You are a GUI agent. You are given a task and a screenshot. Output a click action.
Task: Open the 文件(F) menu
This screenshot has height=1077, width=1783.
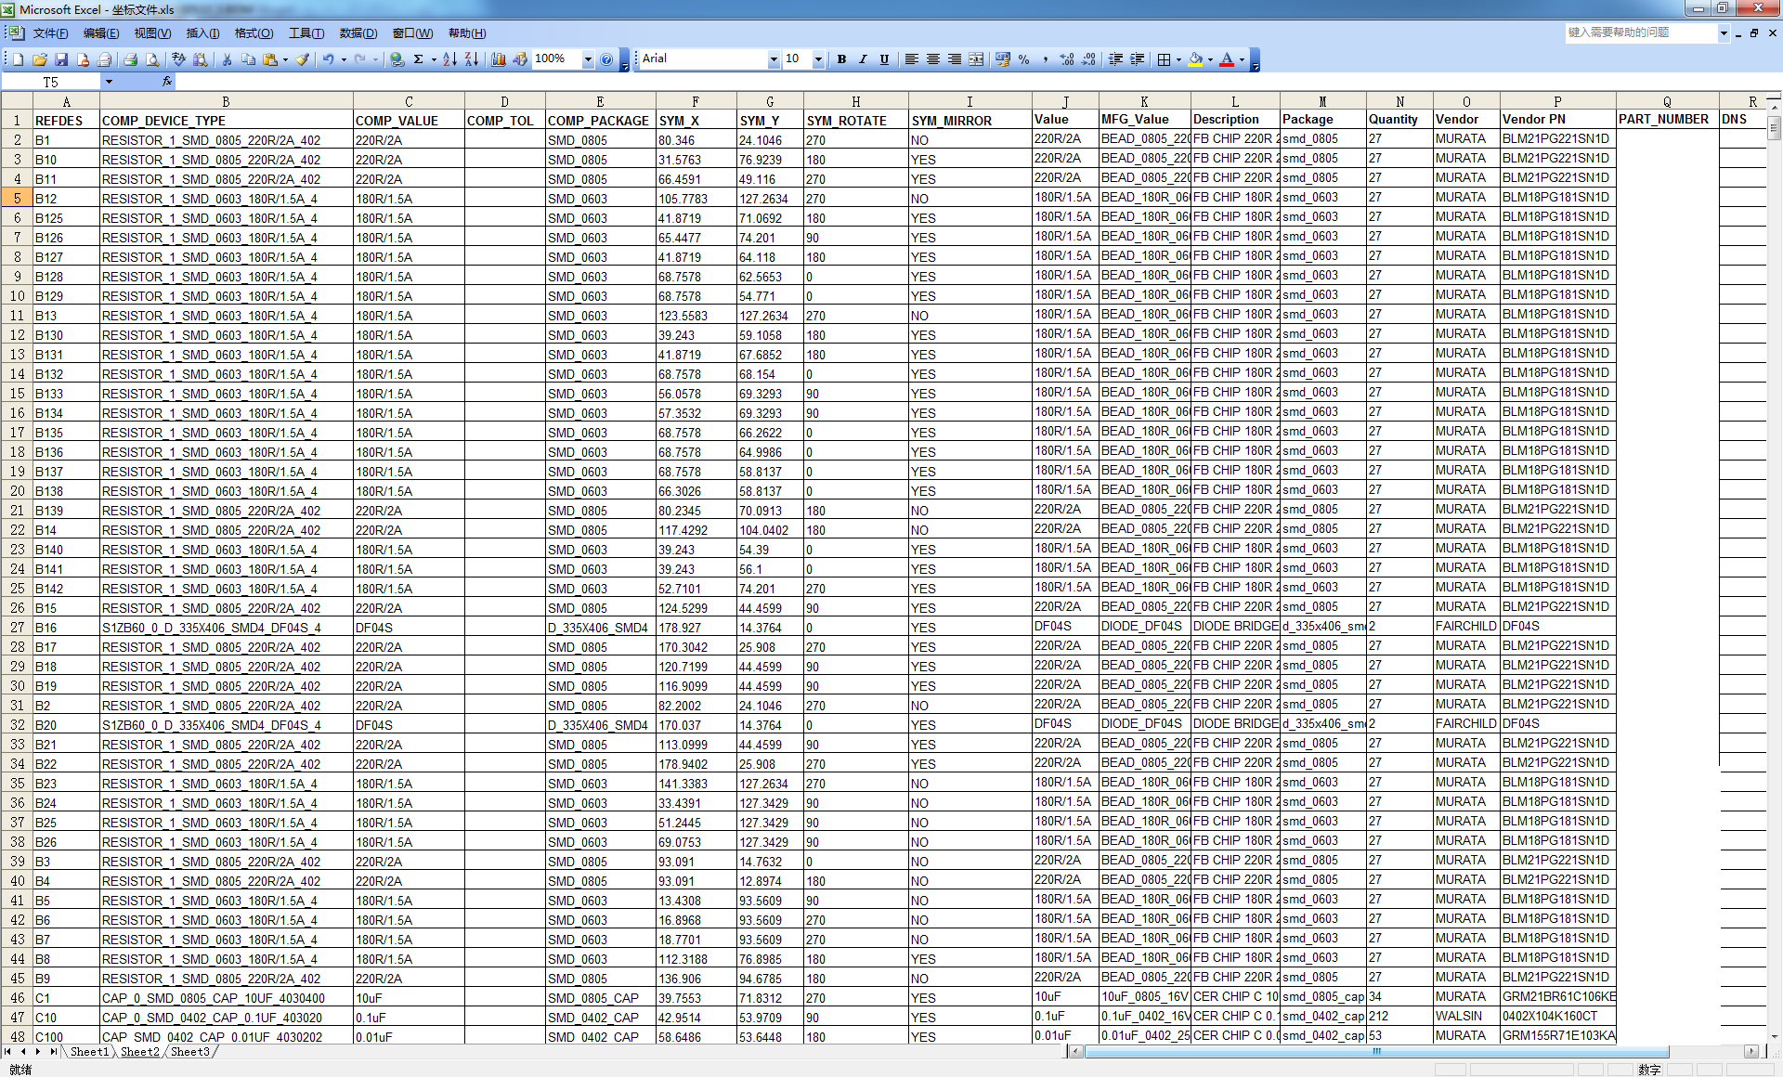tap(50, 33)
